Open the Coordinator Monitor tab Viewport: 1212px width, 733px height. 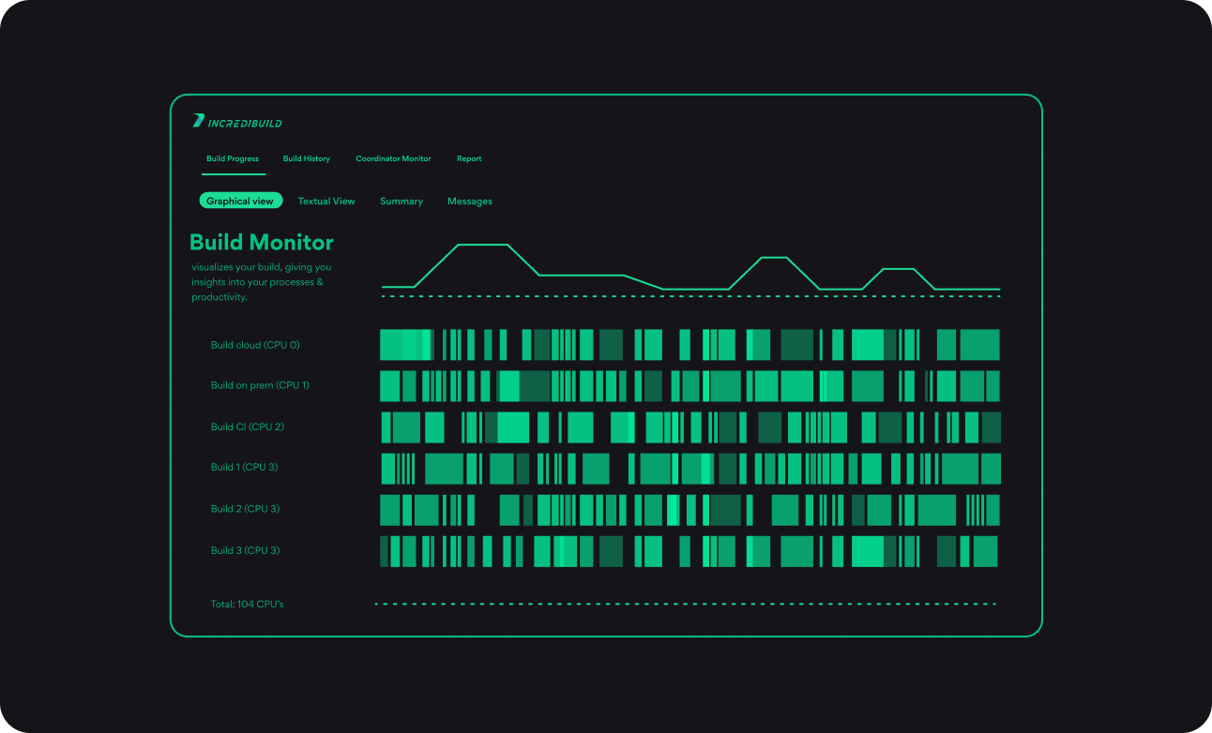[393, 159]
